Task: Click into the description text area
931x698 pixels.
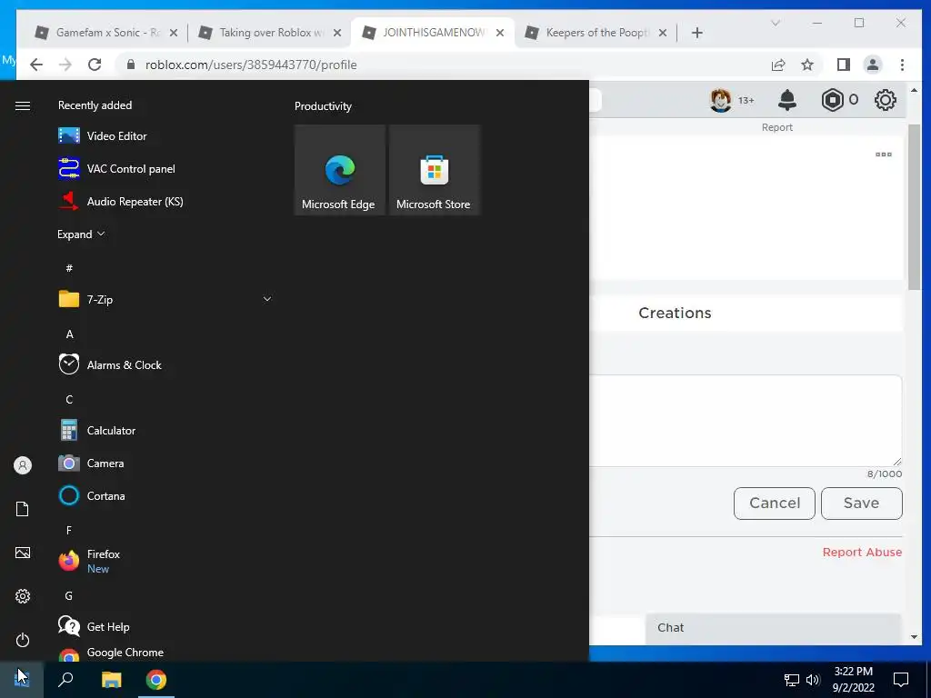Action: 746,420
